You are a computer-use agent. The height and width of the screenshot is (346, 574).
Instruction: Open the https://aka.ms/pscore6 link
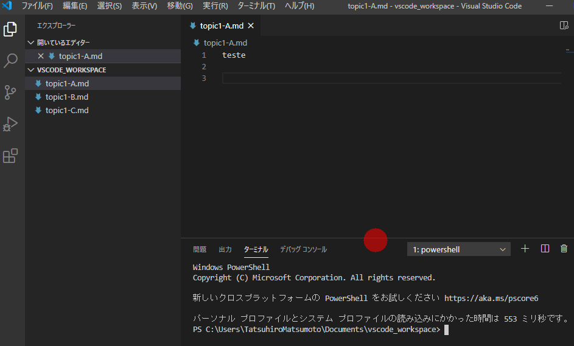click(491, 298)
